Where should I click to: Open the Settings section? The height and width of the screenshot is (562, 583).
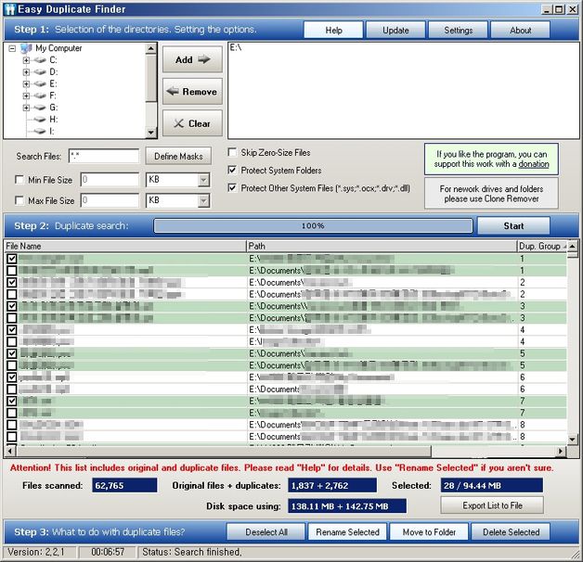pyautogui.click(x=458, y=30)
